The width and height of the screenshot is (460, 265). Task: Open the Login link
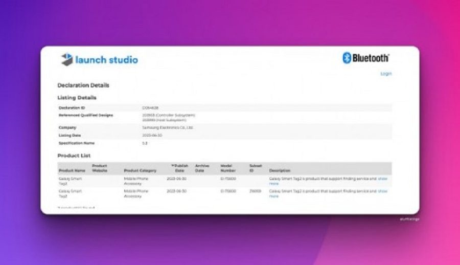point(386,74)
